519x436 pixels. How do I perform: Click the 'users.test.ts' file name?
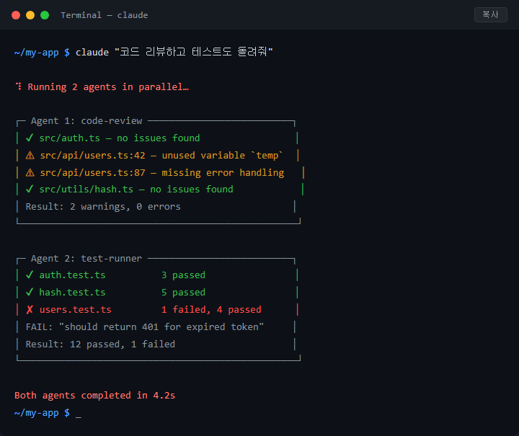tap(76, 310)
